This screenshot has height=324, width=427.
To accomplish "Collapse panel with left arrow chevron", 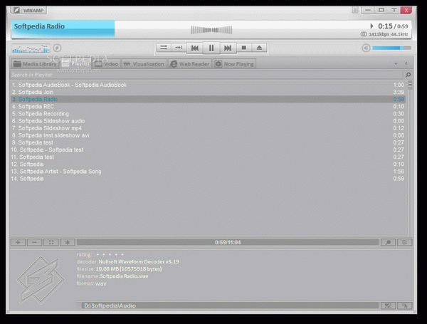I will point(406,63).
